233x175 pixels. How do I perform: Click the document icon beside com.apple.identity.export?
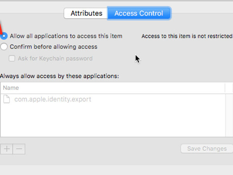tap(7, 99)
